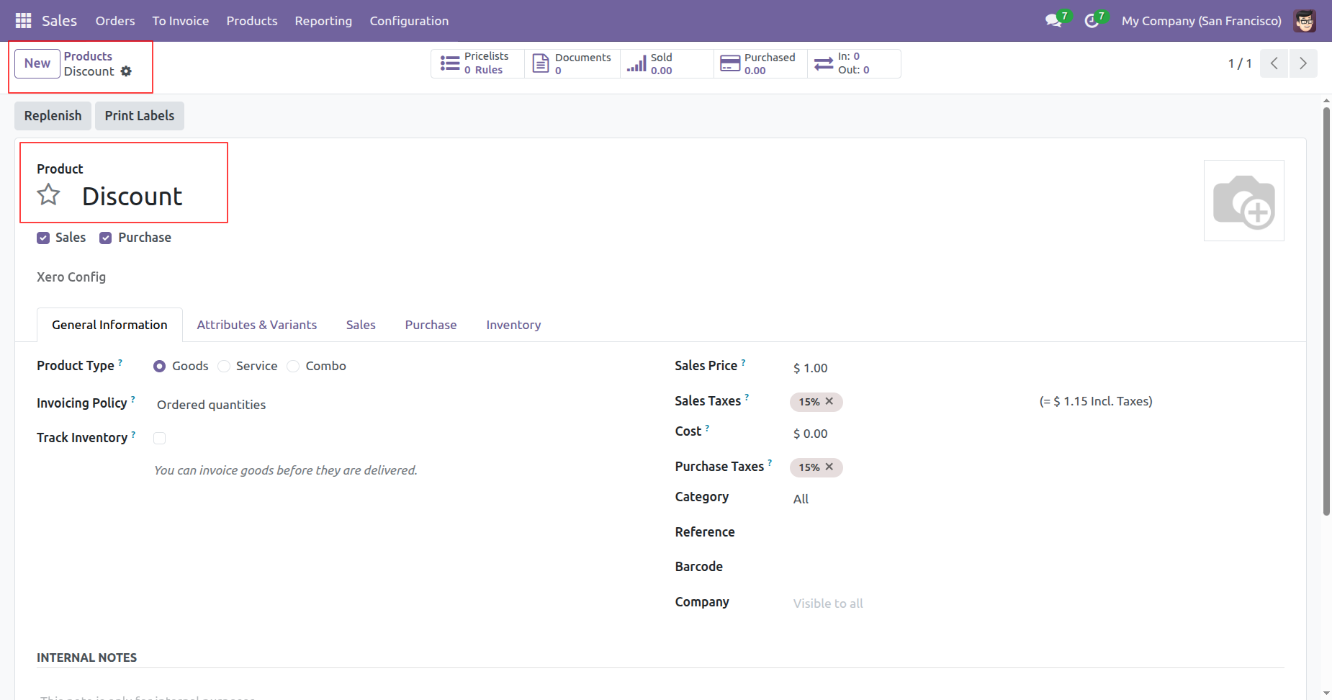Go to next record arrow
Image resolution: width=1332 pixels, height=700 pixels.
[x=1302, y=63]
